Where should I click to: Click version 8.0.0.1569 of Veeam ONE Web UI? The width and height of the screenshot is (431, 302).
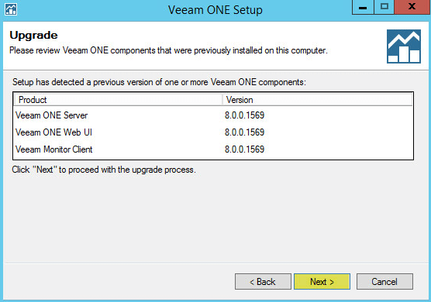pyautogui.click(x=244, y=132)
